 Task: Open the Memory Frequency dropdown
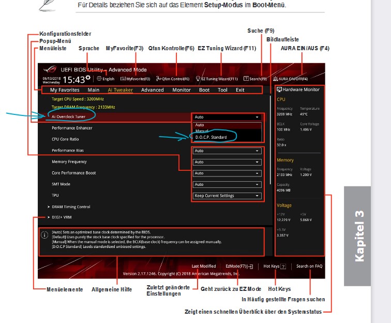(227, 162)
